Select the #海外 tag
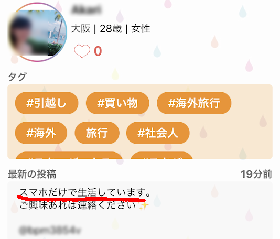Viewport: 280px width, 239px height. [41, 133]
